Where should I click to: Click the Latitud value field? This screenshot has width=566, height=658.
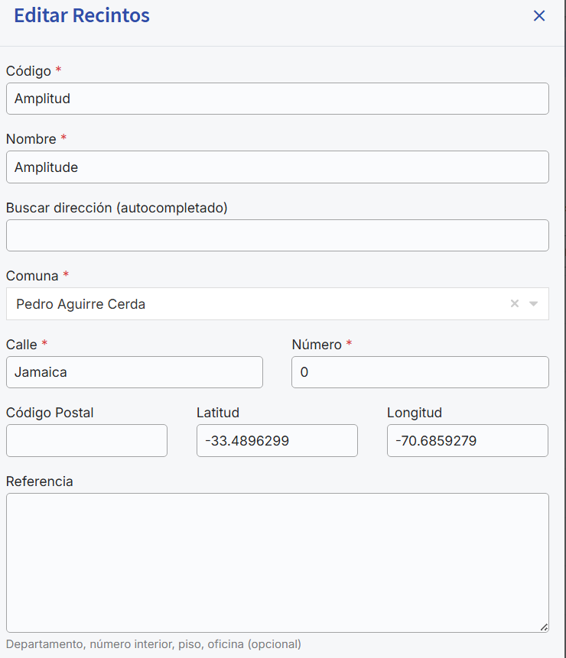277,441
